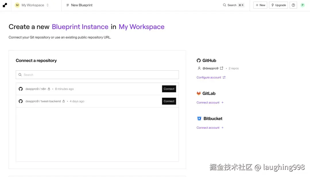Click the M workspace avatar
Image resolution: width=310 pixels, height=177 pixels.
tap(17, 5)
